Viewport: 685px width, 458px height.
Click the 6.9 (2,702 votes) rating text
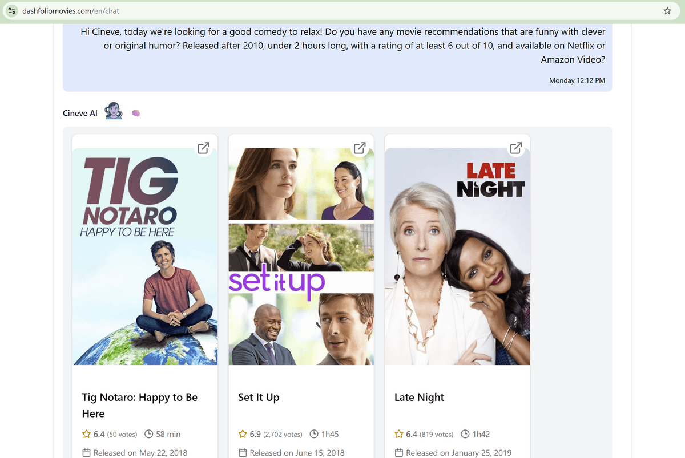276,434
